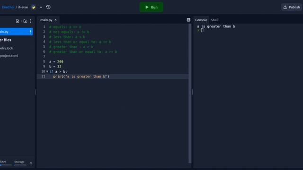Expand the resources panel chevron

coord(31,163)
